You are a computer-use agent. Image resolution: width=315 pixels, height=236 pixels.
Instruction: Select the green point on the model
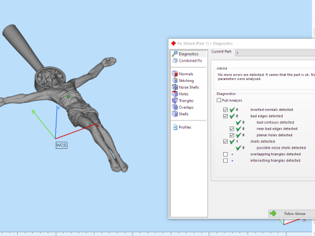coord(68,96)
